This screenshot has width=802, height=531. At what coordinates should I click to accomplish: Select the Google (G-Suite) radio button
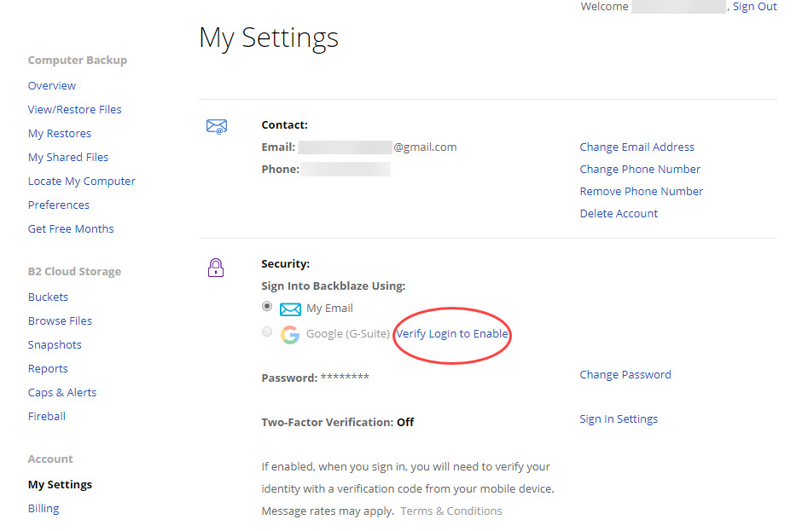pyautogui.click(x=267, y=332)
